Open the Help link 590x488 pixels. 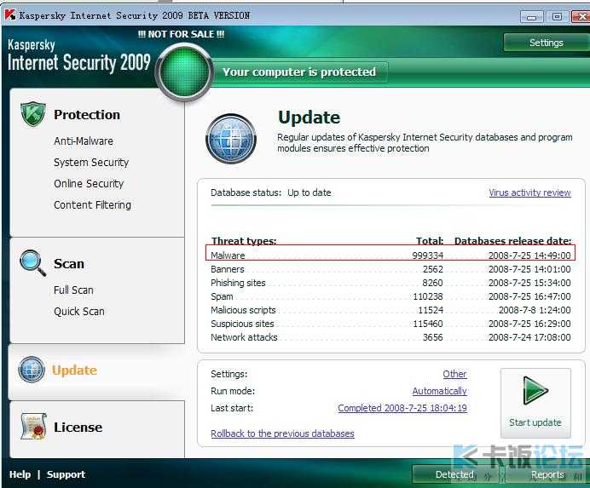(x=20, y=474)
